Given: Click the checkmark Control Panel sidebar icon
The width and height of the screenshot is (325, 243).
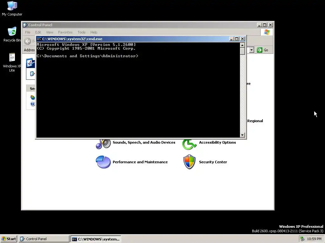Looking at the screenshot, I should click(30, 63).
